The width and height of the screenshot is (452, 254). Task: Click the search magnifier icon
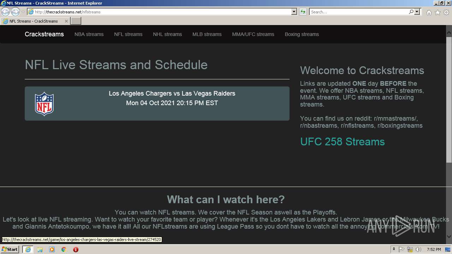coord(411,12)
